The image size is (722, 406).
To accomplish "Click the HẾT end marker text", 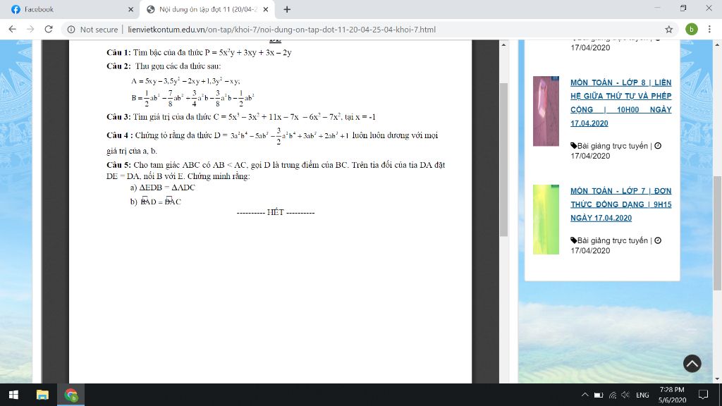I will (x=276, y=212).
